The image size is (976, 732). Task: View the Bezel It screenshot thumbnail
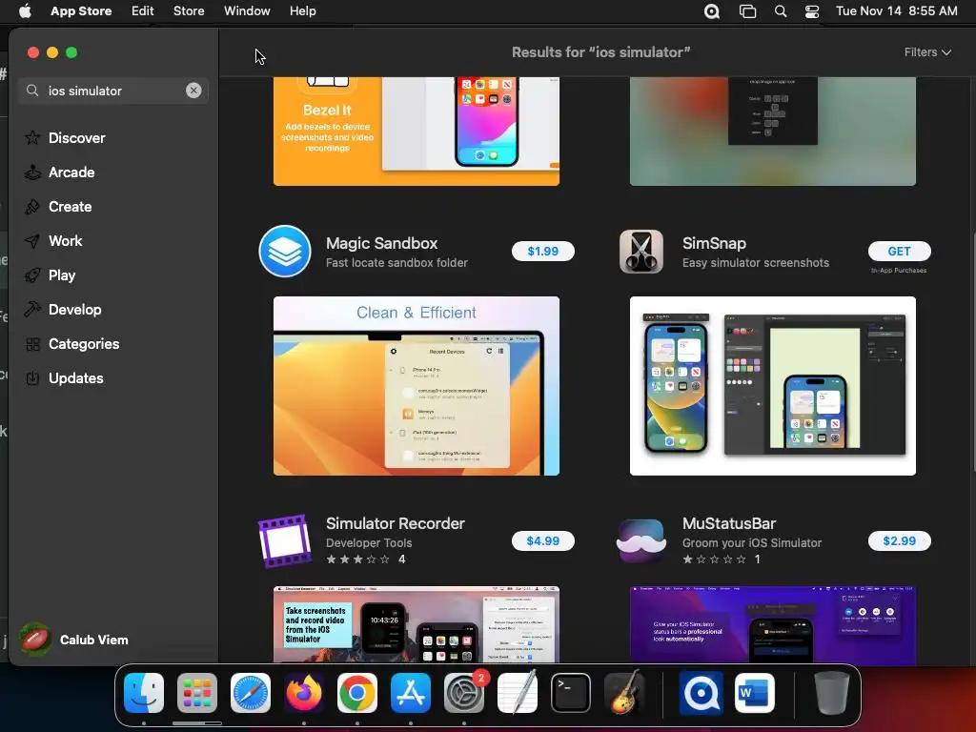[x=417, y=132]
